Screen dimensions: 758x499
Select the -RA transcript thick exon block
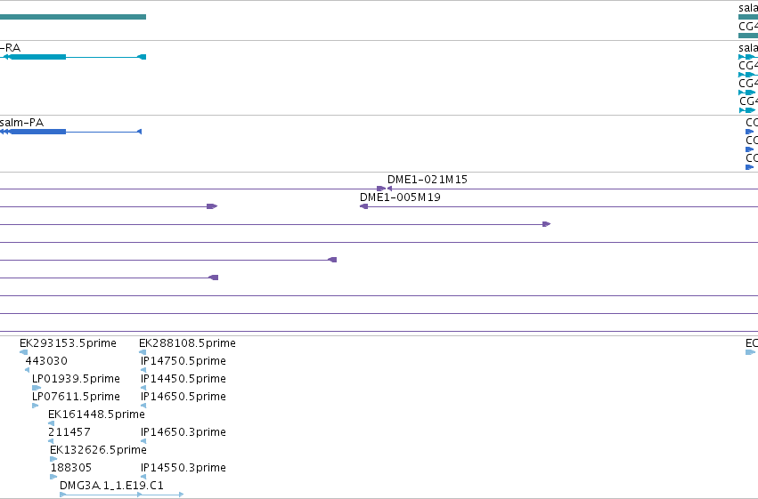point(37,57)
